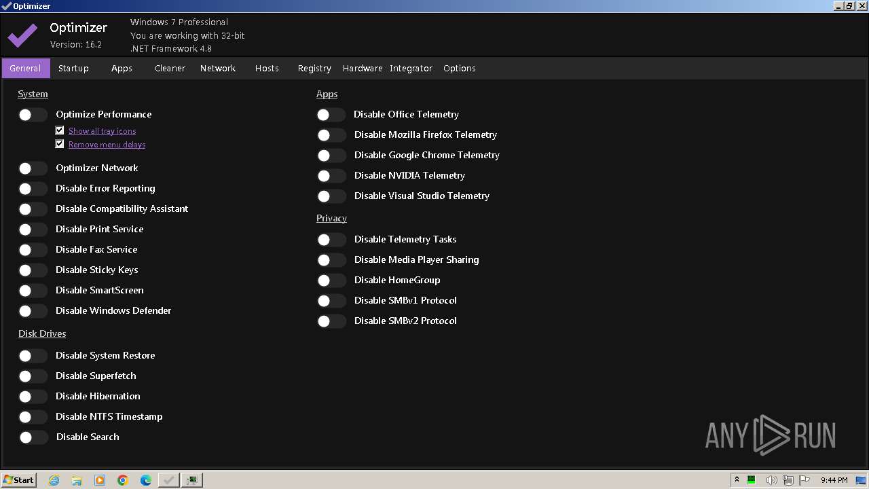The height and width of the screenshot is (489, 869).
Task: Toggle Disable HomeGroup switch
Action: tap(331, 280)
